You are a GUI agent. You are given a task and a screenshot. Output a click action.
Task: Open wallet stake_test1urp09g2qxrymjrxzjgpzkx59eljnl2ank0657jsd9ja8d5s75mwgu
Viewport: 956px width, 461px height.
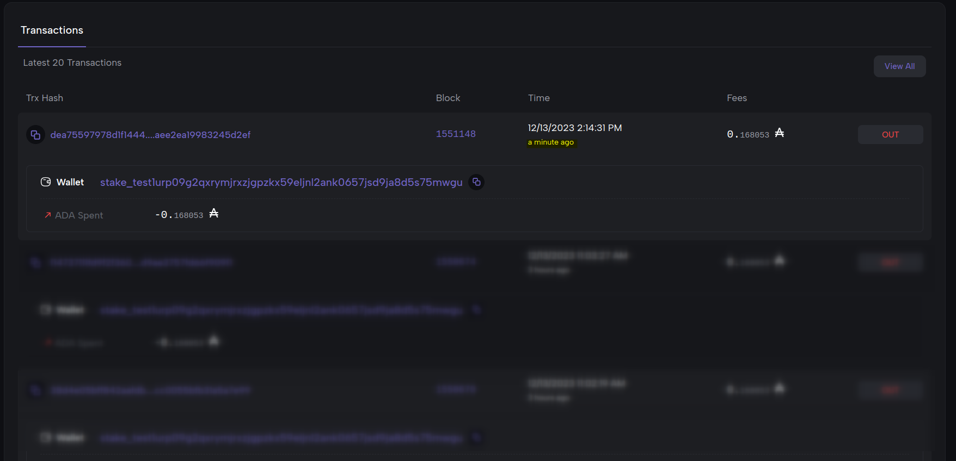tap(281, 182)
